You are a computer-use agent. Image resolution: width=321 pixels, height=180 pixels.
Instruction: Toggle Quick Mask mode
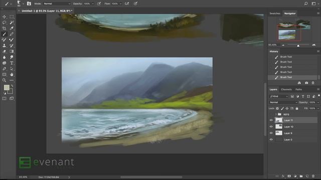click(5, 98)
